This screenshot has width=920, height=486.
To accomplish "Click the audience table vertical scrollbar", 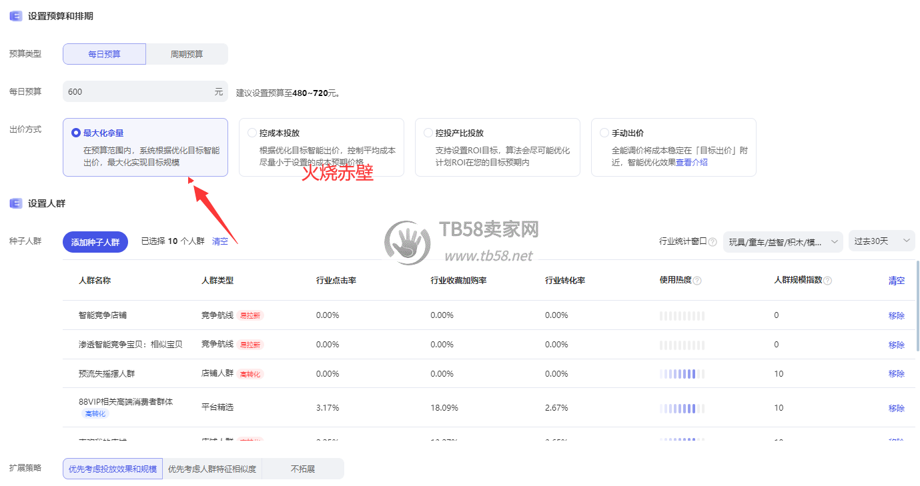I will tap(917, 305).
